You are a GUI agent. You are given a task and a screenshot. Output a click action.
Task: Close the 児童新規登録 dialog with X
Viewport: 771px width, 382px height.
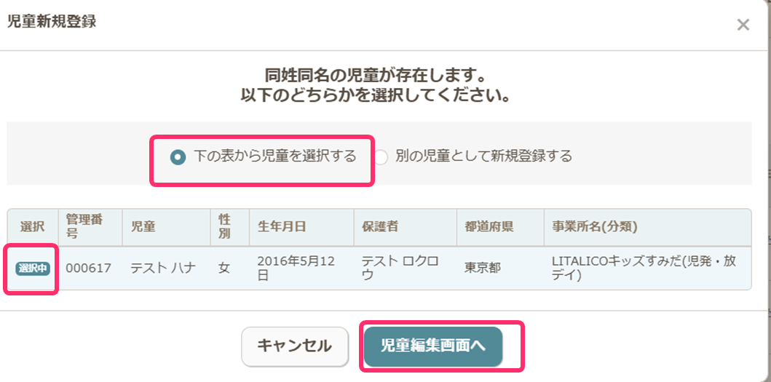point(743,25)
